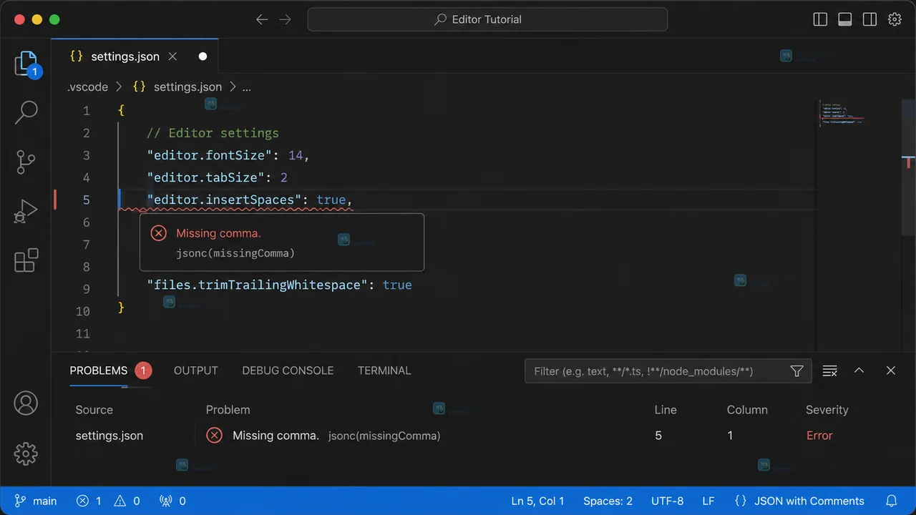Click the Problem column header
Image resolution: width=916 pixels, height=515 pixels.
point(228,410)
